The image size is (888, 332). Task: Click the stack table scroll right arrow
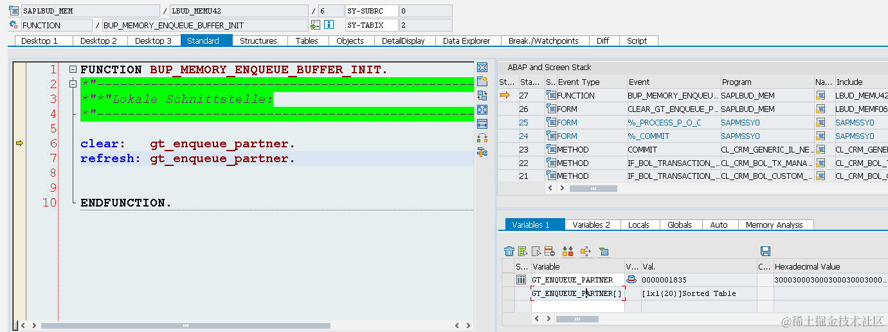561,189
